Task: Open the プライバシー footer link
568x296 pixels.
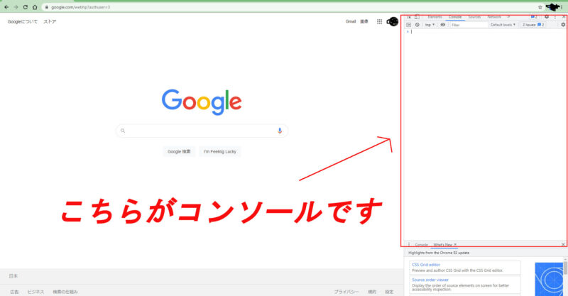Action: coord(346,292)
